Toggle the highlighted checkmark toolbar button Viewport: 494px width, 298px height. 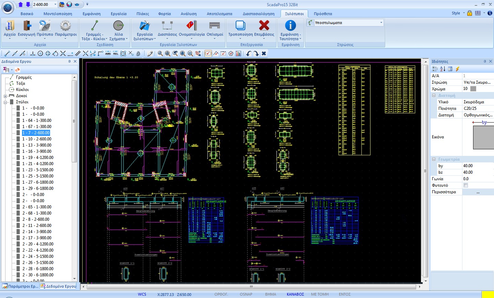point(208,54)
